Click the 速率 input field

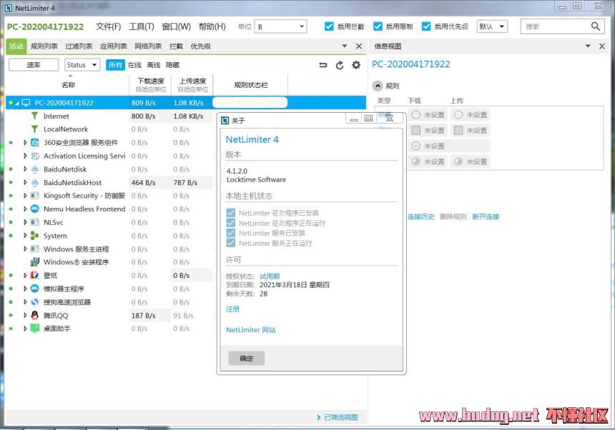click(x=34, y=65)
